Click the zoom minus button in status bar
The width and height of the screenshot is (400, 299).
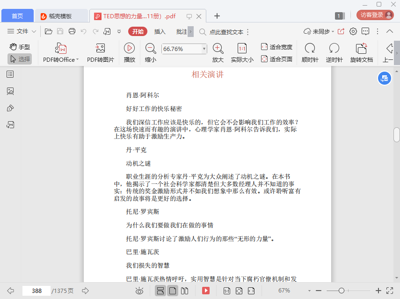(x=319, y=291)
